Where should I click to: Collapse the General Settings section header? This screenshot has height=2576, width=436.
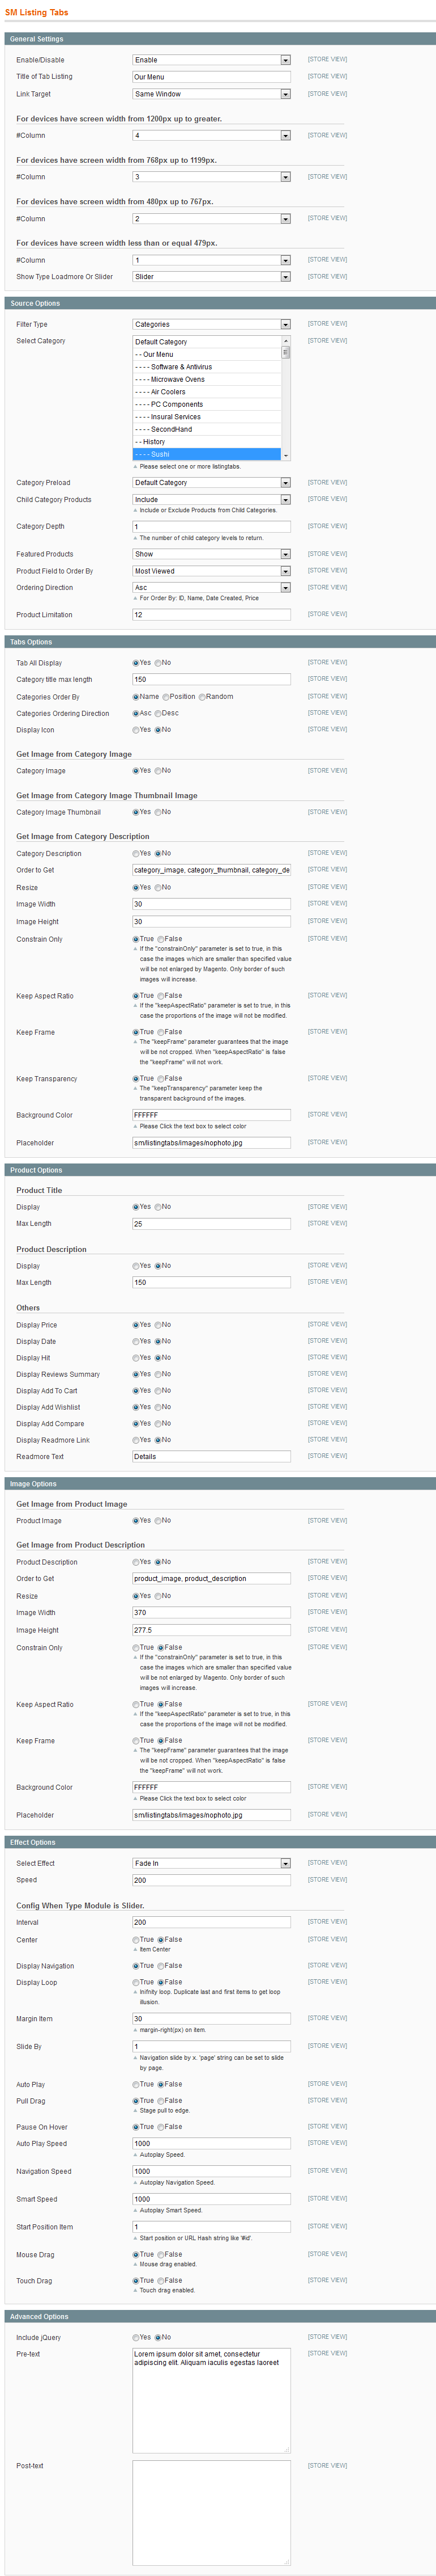220,39
